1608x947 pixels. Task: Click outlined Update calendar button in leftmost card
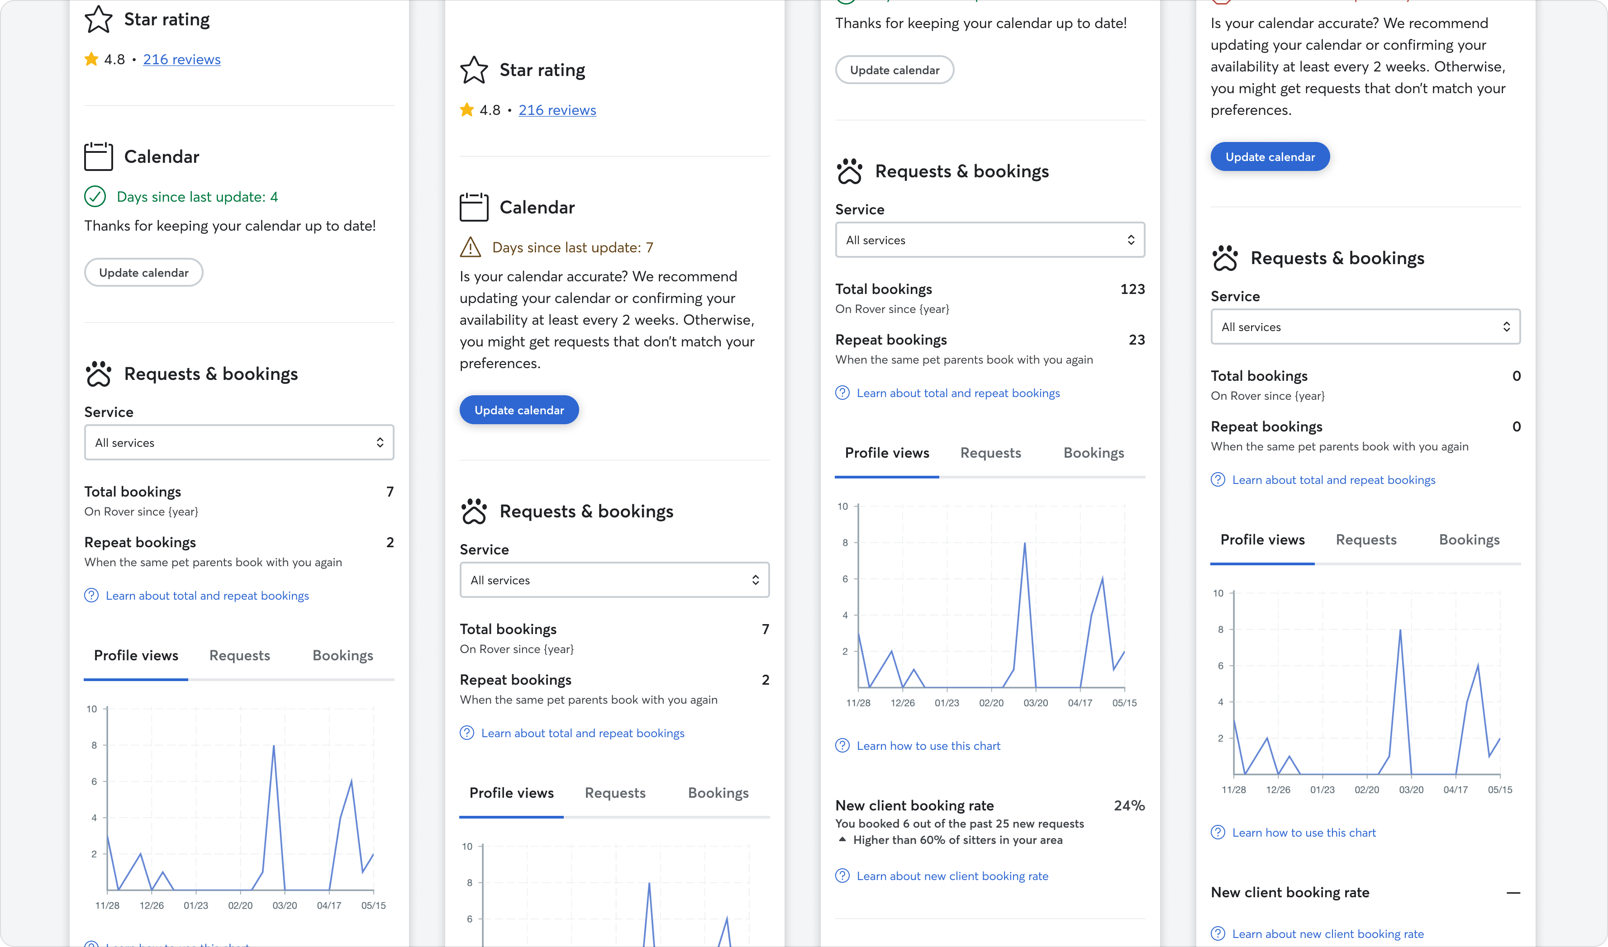143,273
